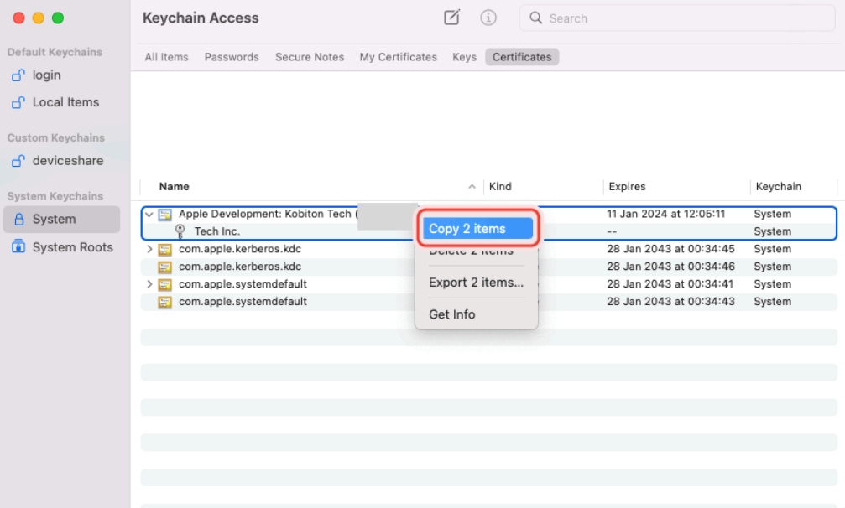The height and width of the screenshot is (508, 845).
Task: Click the Apple Development certificate icon
Action: [165, 214]
